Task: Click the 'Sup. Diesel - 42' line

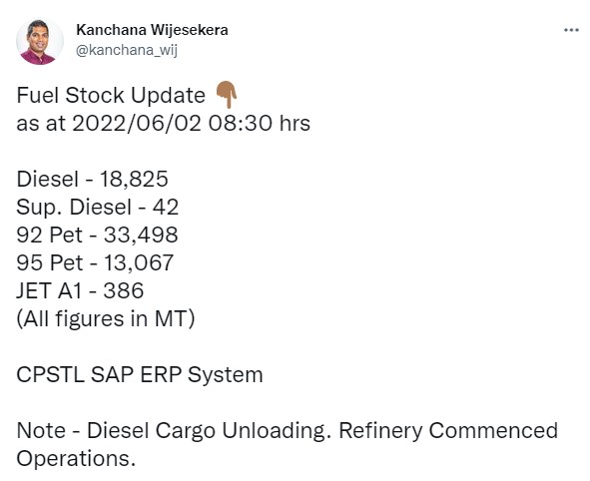Action: click(x=98, y=207)
